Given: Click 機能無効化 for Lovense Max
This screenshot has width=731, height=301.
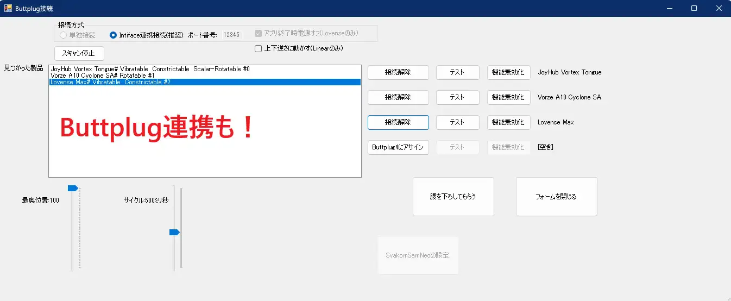Looking at the screenshot, I should 508,122.
